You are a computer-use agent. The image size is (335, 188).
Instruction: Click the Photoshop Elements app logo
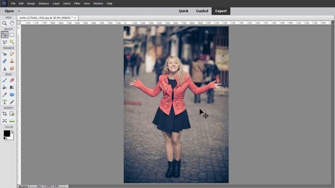point(4,4)
